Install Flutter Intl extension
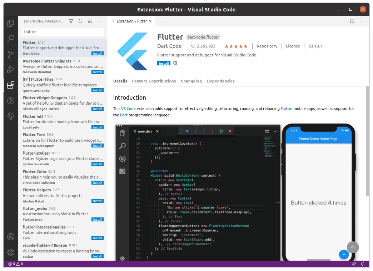This screenshot has width=373, height=271. (98, 127)
